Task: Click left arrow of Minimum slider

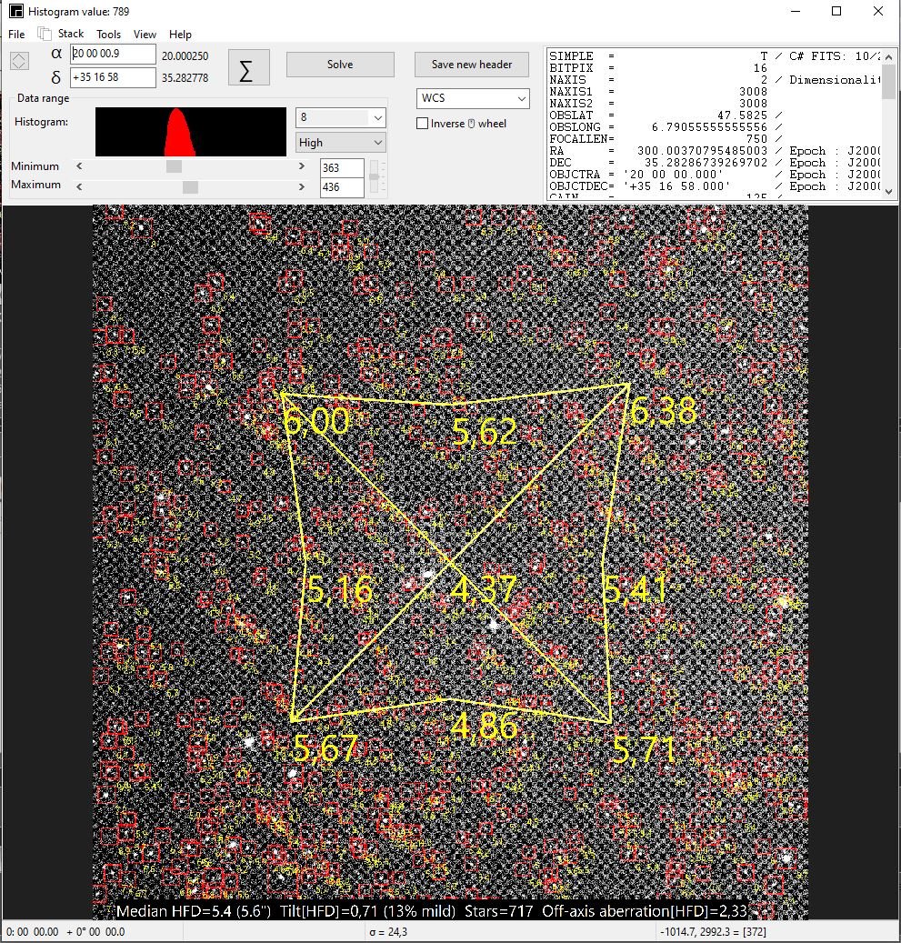Action: [80, 166]
